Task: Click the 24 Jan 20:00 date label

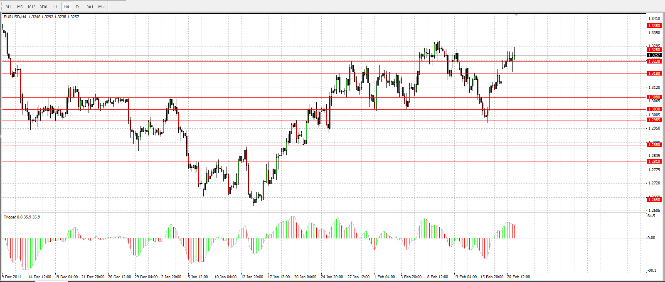Action: 332,277
